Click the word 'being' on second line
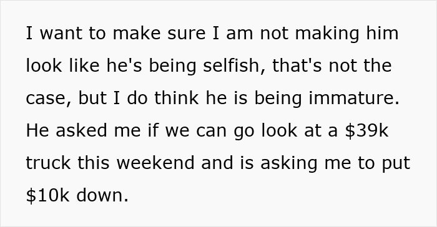 point(172,65)
